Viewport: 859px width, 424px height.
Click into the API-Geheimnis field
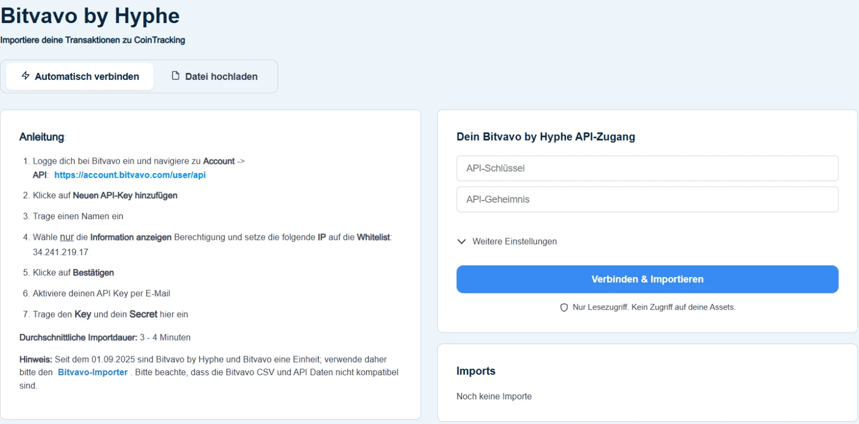pyautogui.click(x=647, y=199)
